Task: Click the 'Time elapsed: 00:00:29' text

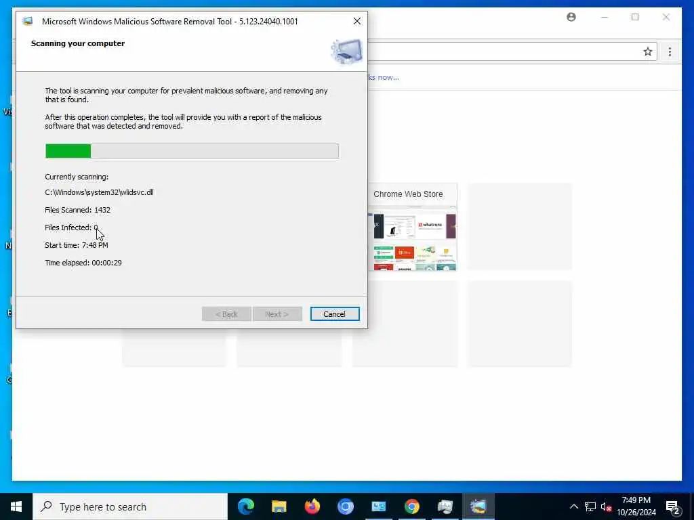Action: (83, 263)
